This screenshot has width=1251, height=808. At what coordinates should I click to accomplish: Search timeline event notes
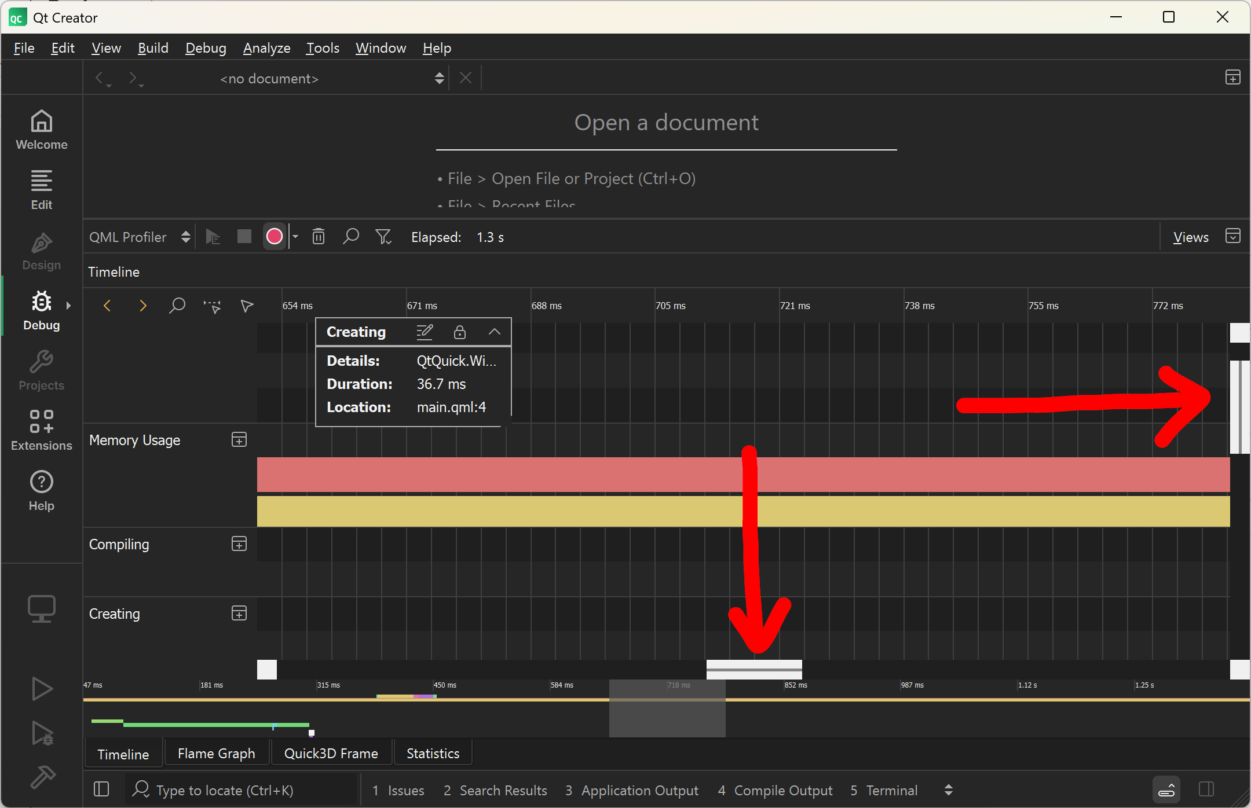tap(350, 237)
